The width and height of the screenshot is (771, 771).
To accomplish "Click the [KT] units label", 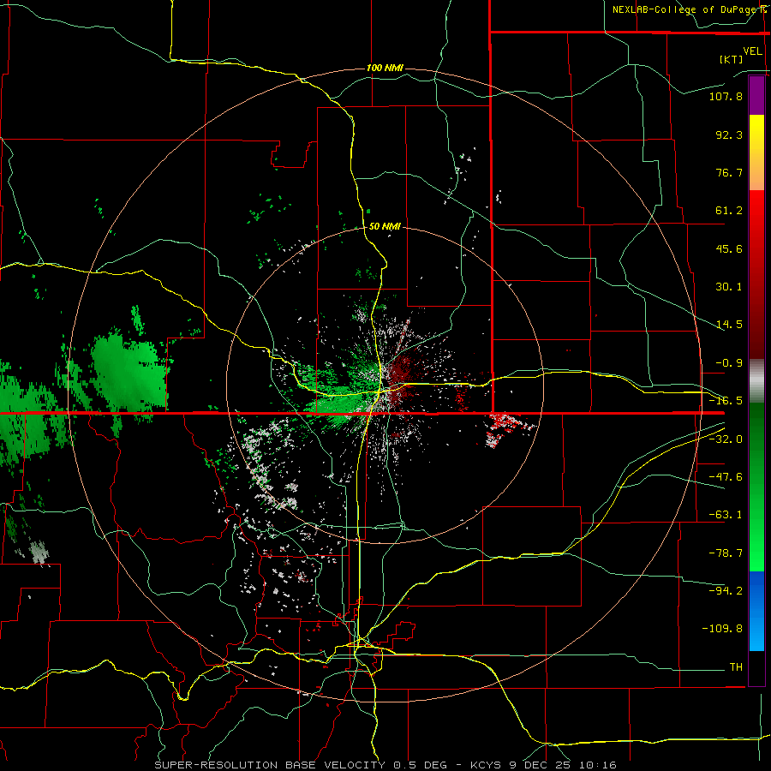I will click(x=732, y=59).
